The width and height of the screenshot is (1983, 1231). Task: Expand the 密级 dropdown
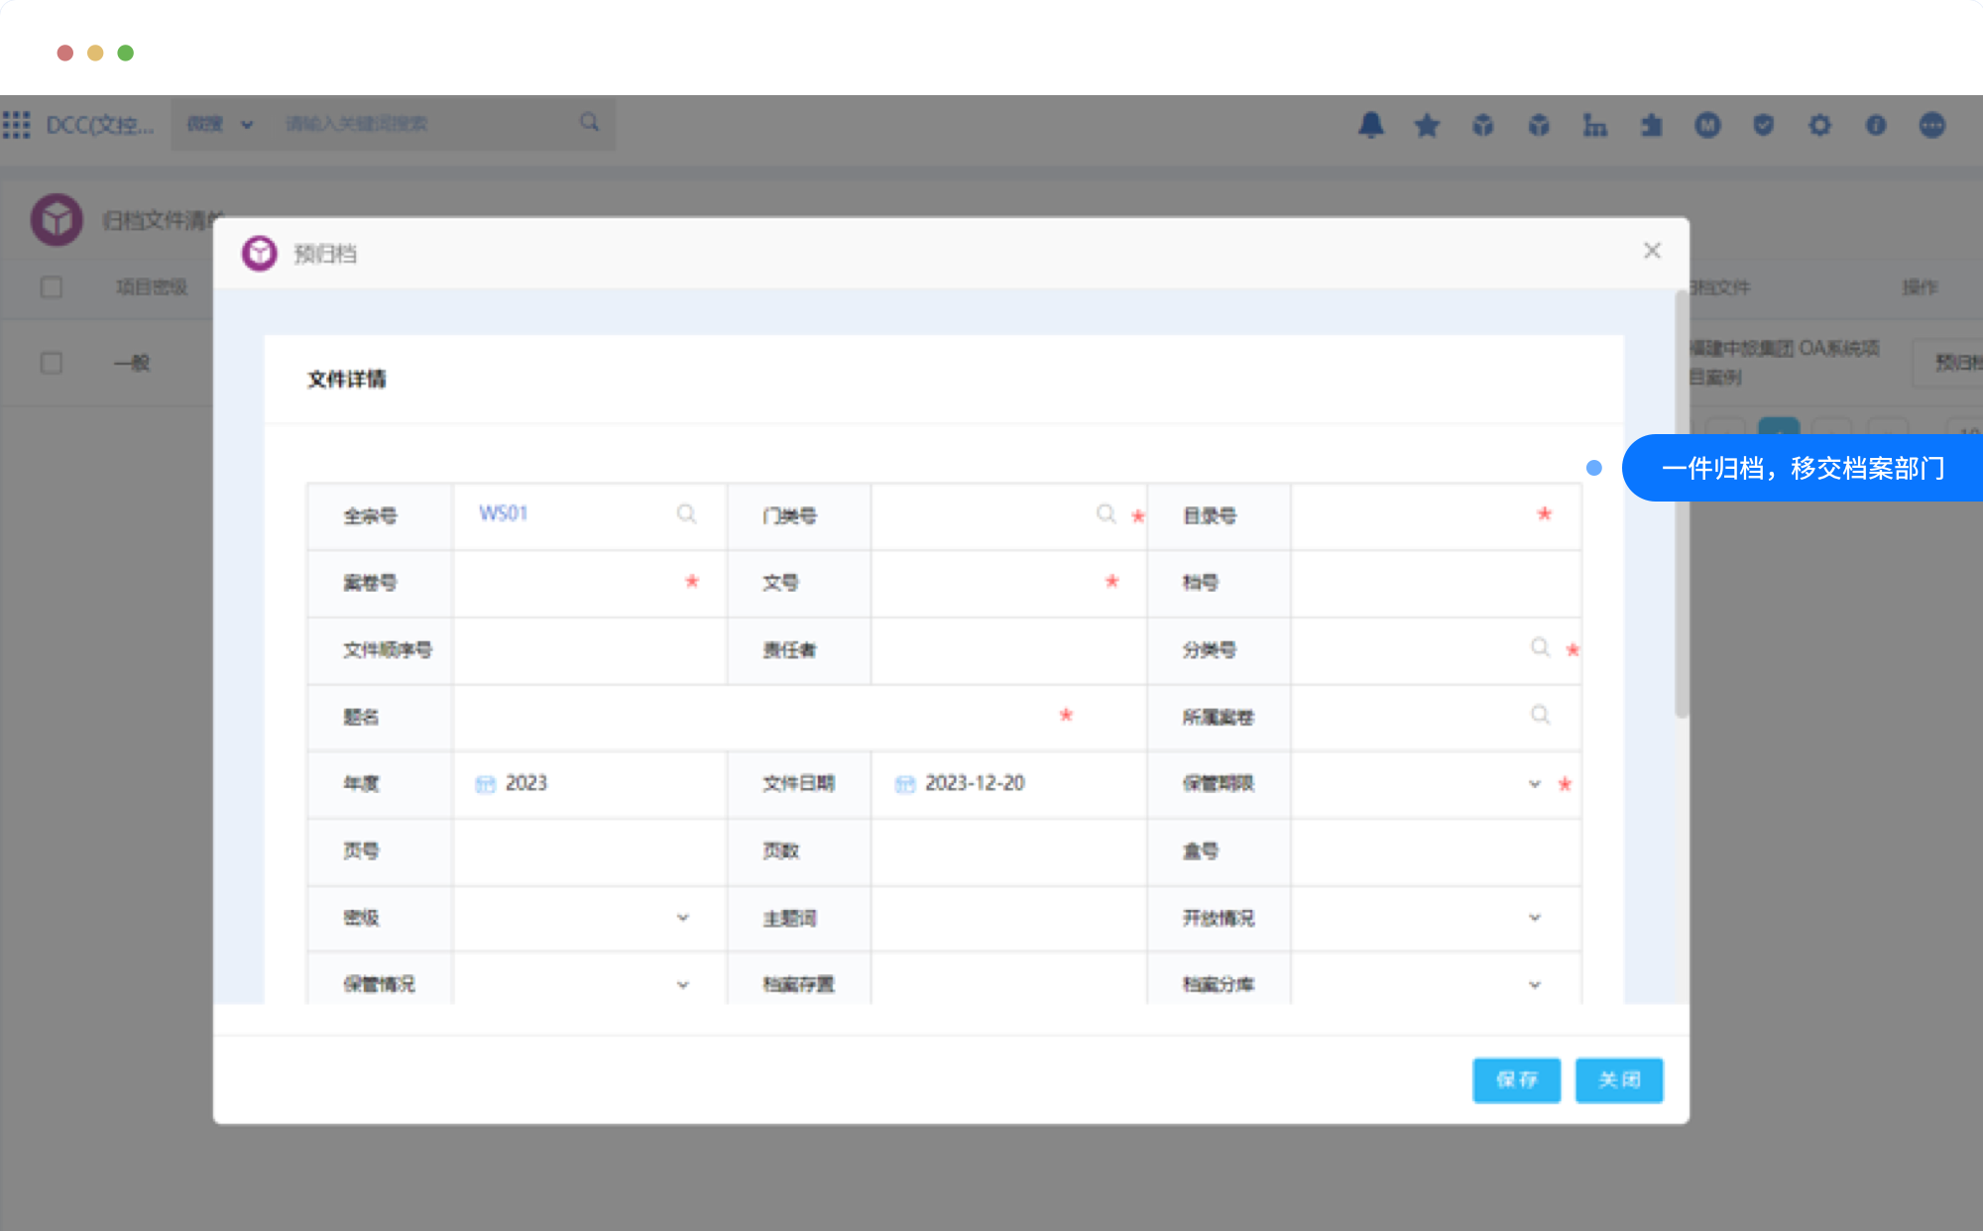click(682, 918)
